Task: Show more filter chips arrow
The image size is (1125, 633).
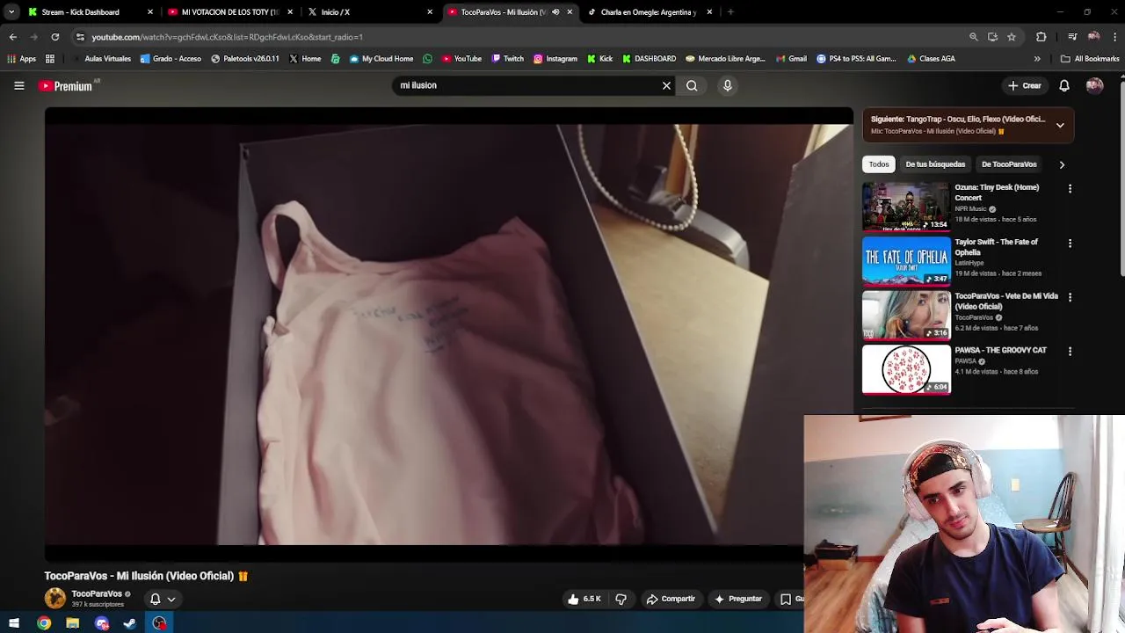Action: click(x=1062, y=164)
